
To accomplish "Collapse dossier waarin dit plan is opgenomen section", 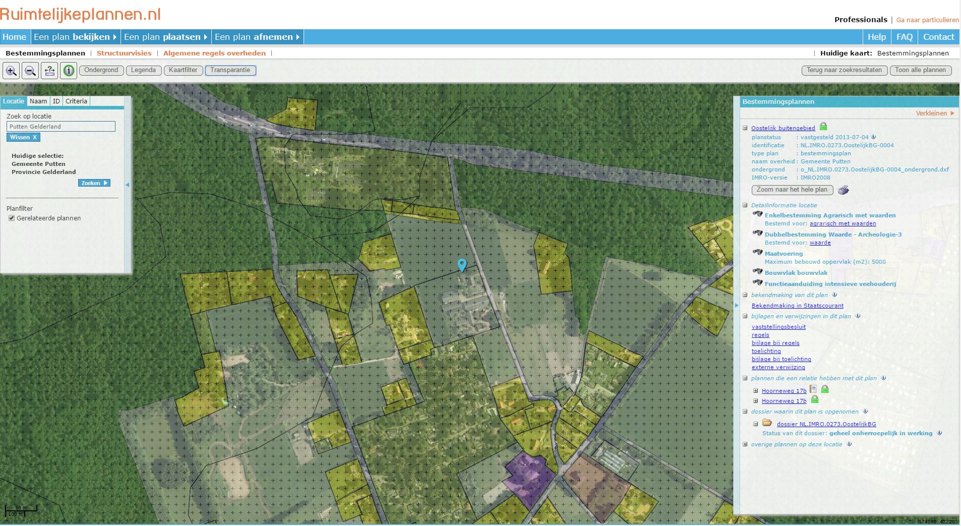I will coord(745,412).
